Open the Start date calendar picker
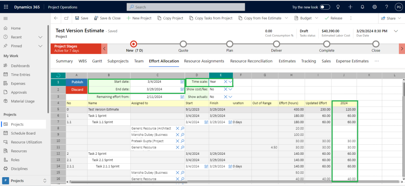 tap(182, 82)
